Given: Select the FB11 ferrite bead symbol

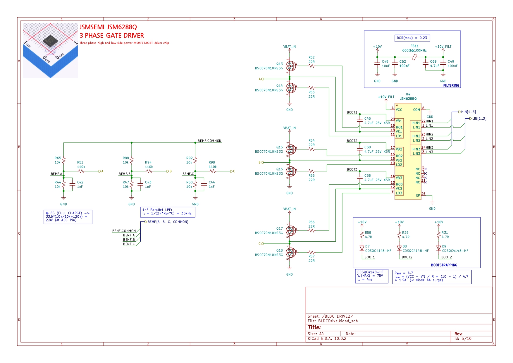Looking at the screenshot, I should pyautogui.click(x=414, y=57).
